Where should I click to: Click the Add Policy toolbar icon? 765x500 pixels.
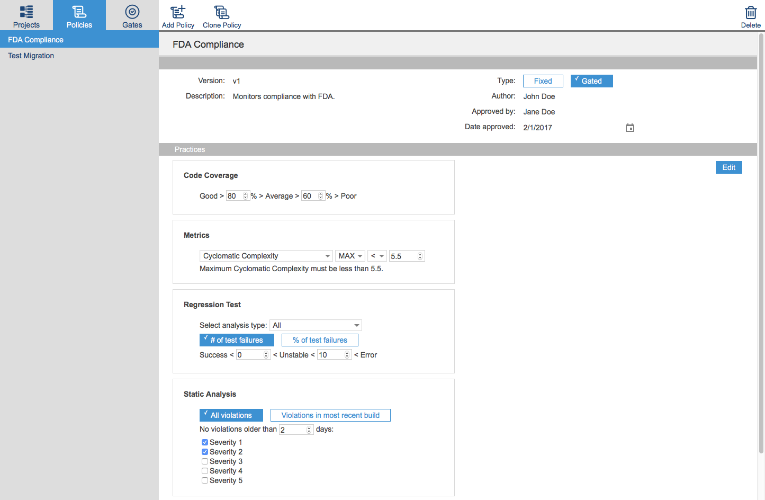[178, 16]
